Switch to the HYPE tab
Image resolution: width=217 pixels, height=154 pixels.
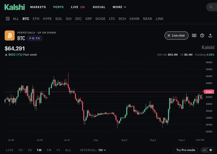47,19
